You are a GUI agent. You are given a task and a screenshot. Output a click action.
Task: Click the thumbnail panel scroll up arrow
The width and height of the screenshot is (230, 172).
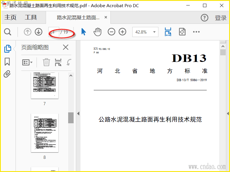(x=71, y=76)
